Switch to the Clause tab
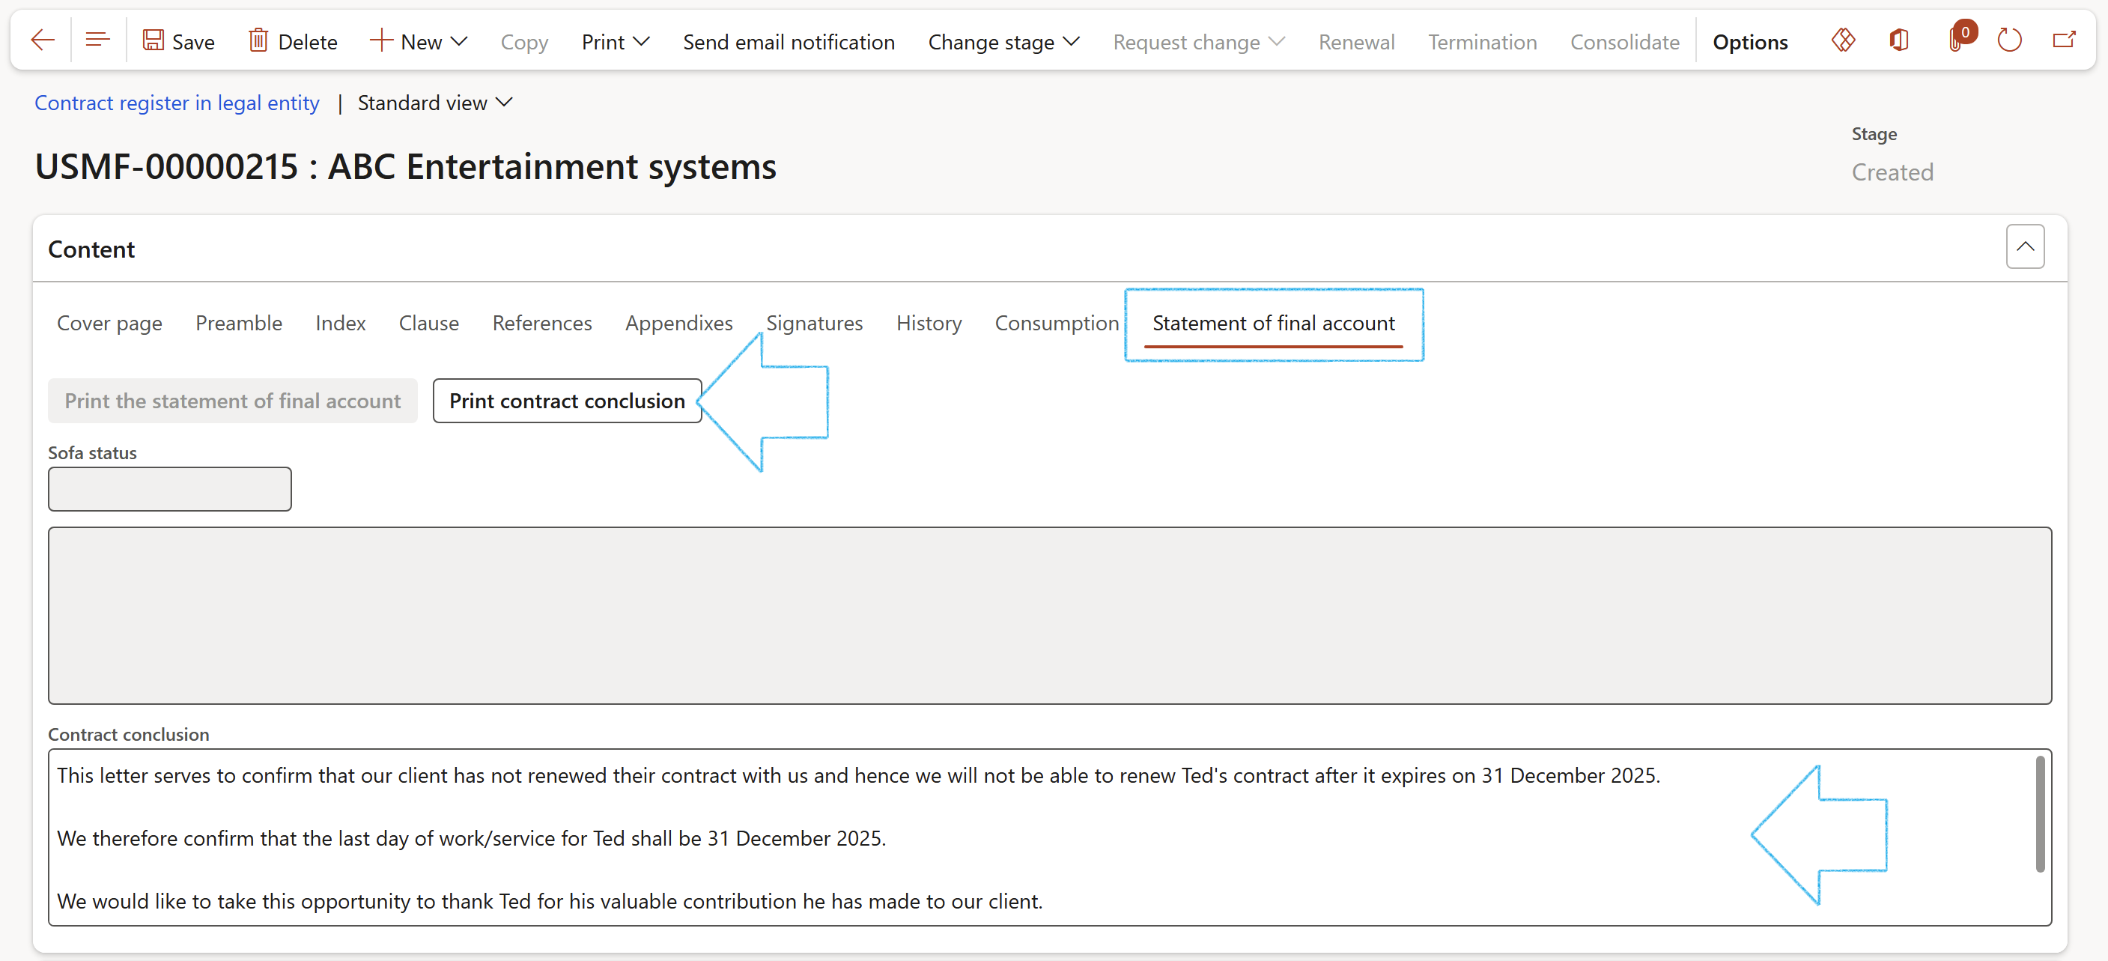 tap(428, 324)
